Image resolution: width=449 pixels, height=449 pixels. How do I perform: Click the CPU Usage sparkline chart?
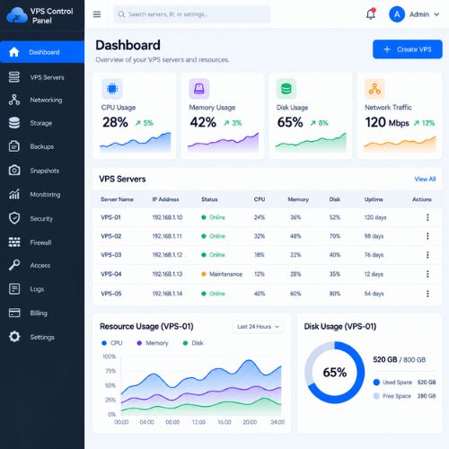136,142
